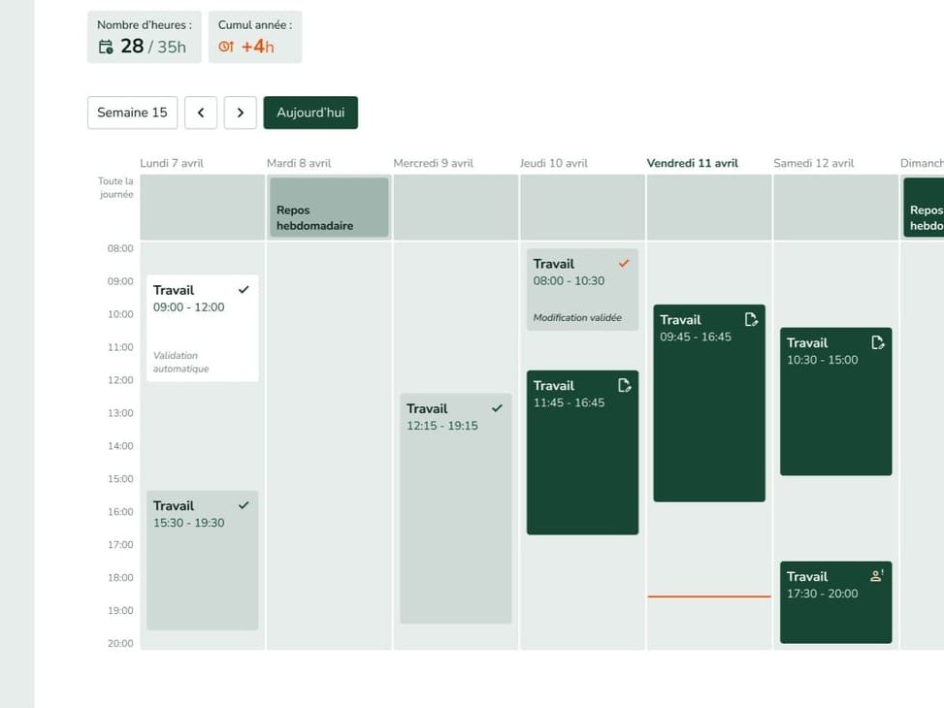Click the person alert icon on Saturday's 17:30 shift

click(x=877, y=576)
